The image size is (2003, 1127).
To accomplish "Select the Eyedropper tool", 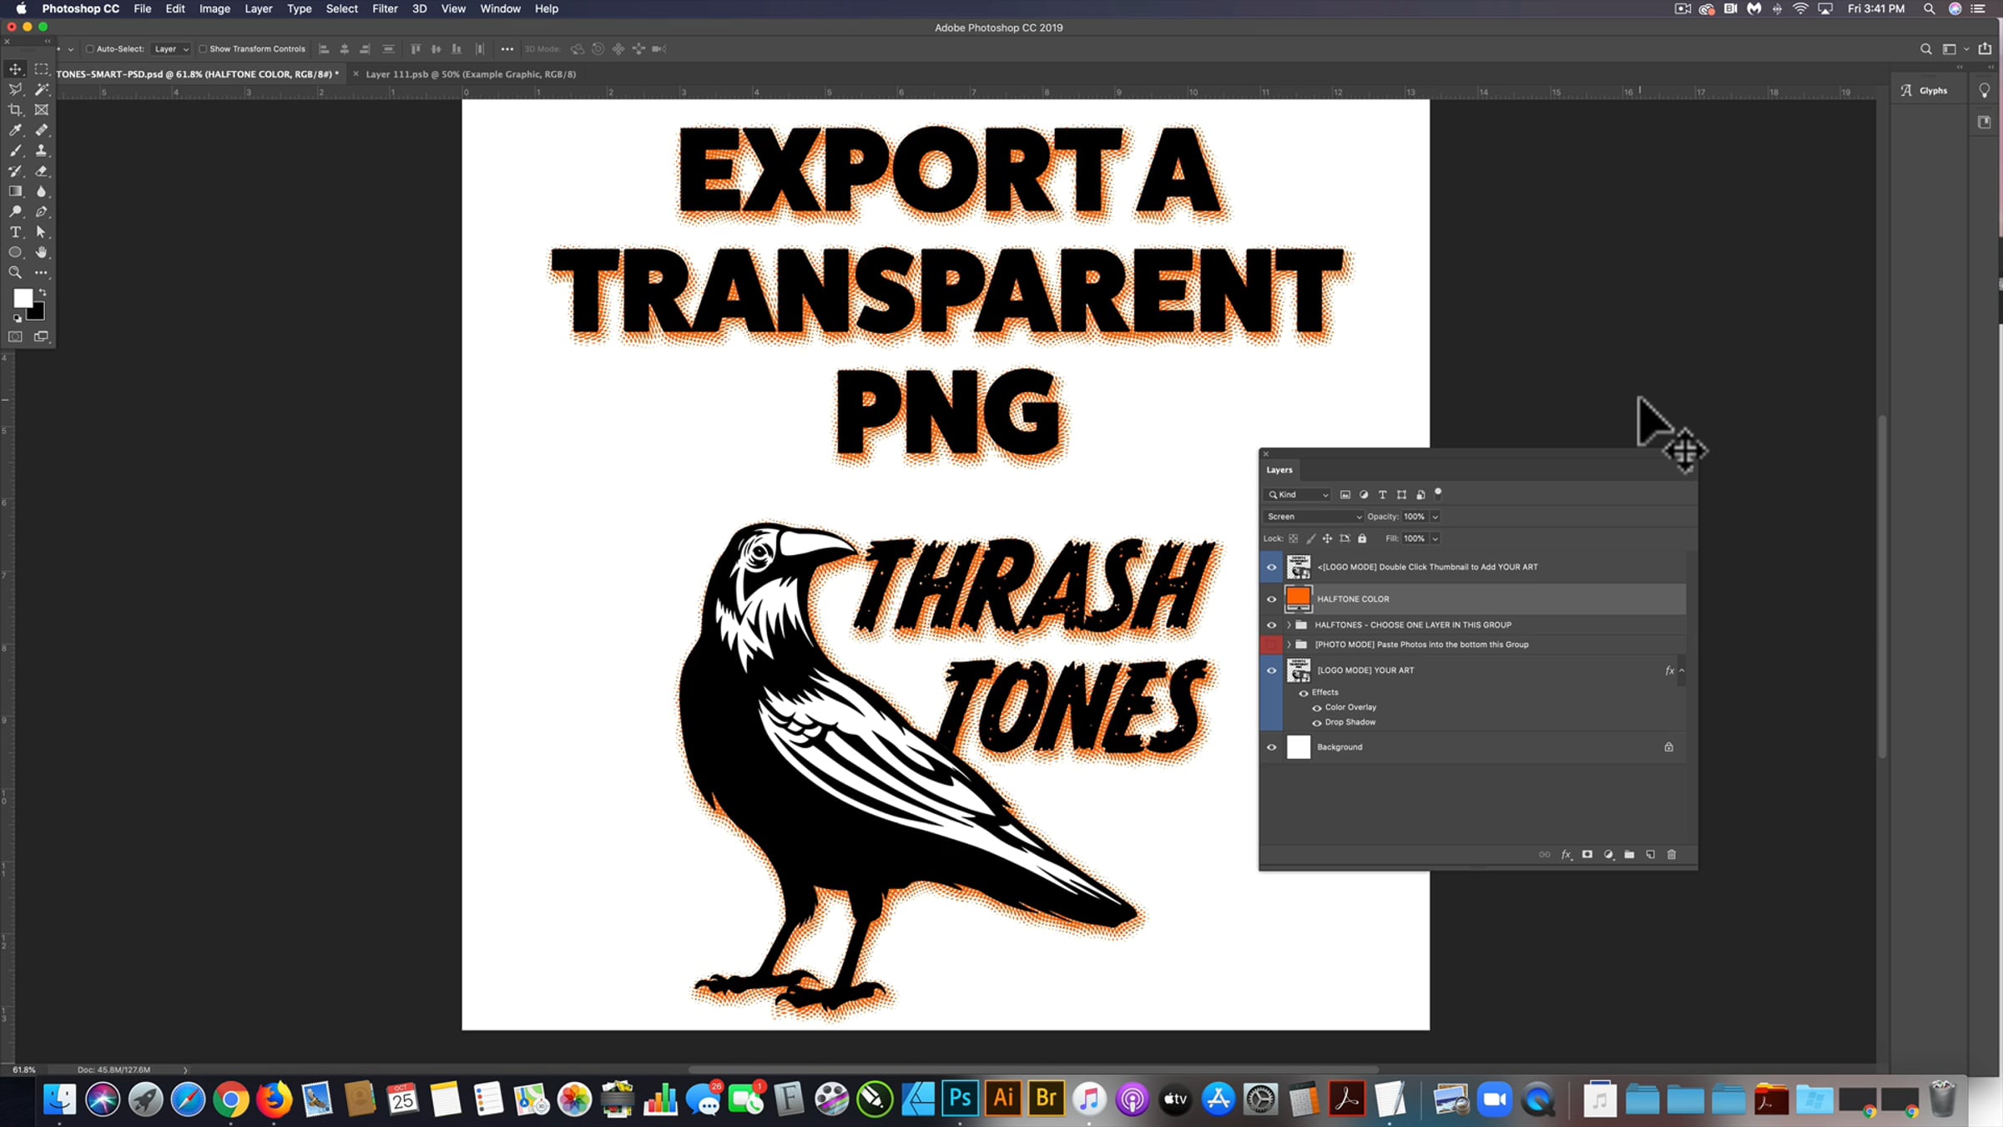I will (x=15, y=130).
